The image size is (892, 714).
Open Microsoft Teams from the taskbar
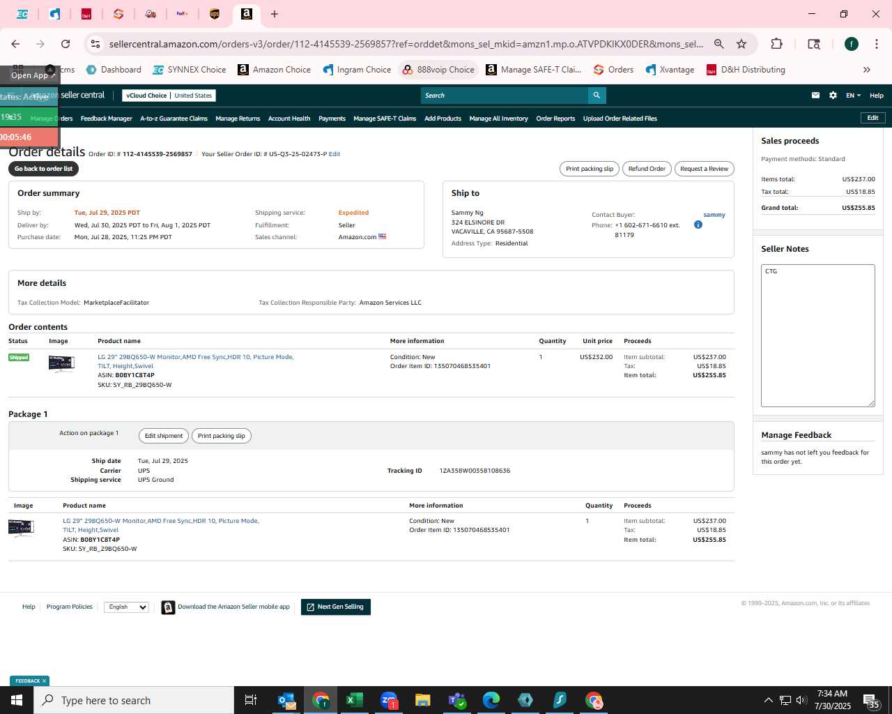(x=456, y=700)
